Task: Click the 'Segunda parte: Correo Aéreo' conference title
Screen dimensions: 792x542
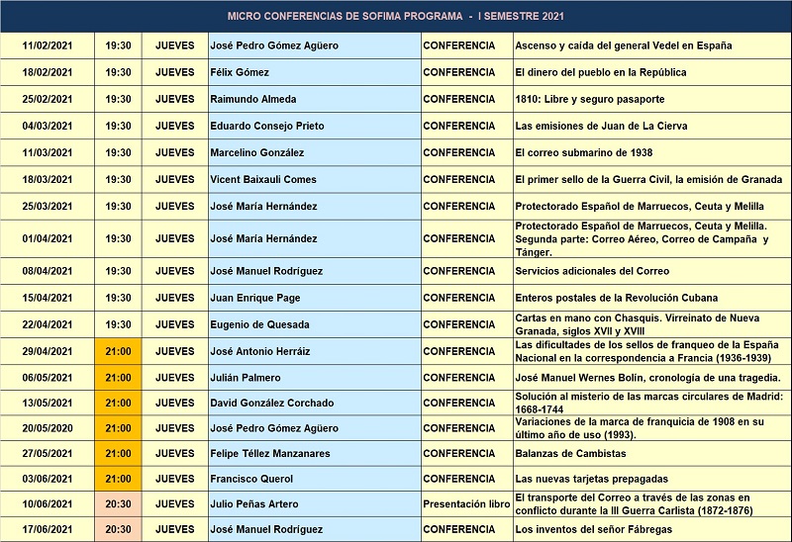Action: coord(642,238)
